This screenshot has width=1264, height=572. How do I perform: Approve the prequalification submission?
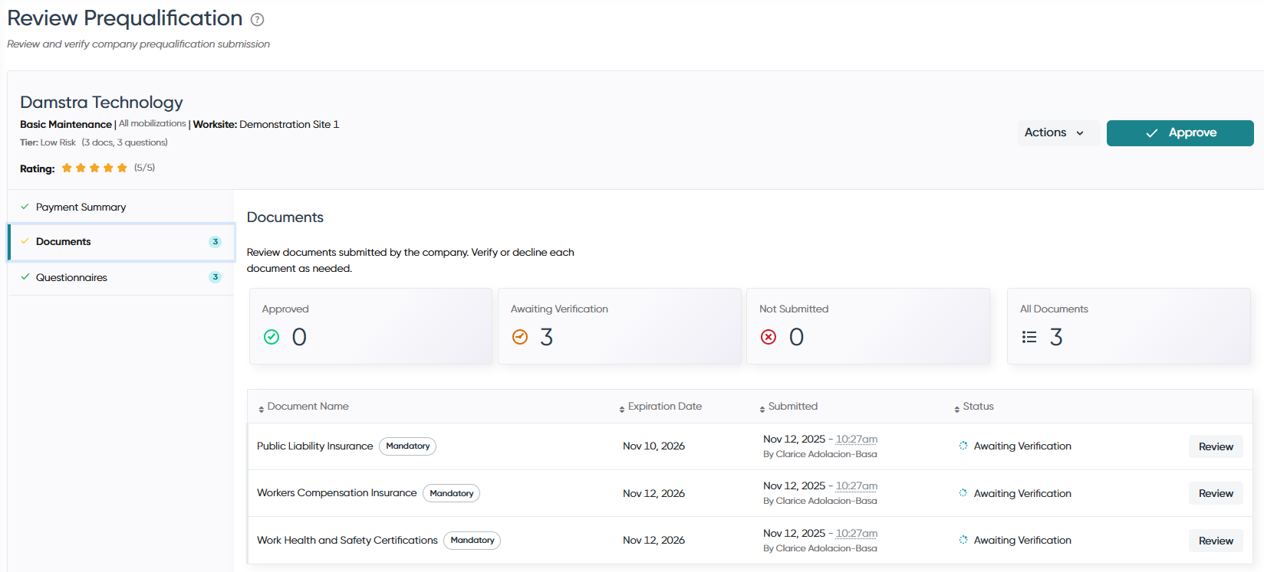(x=1180, y=132)
